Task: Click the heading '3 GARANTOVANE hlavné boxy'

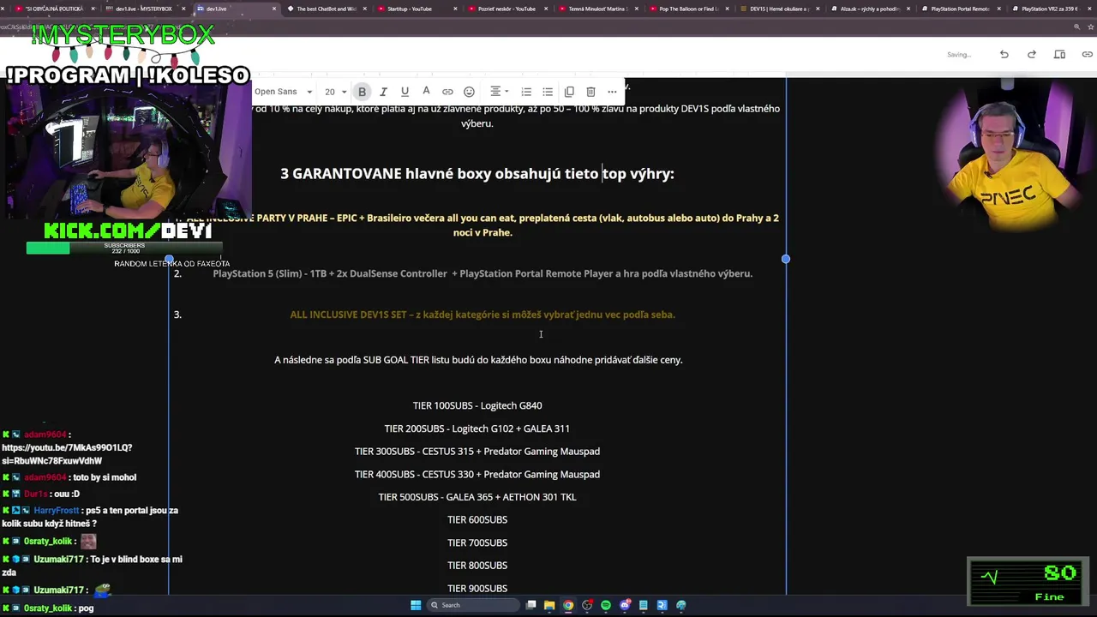Action: [x=477, y=173]
